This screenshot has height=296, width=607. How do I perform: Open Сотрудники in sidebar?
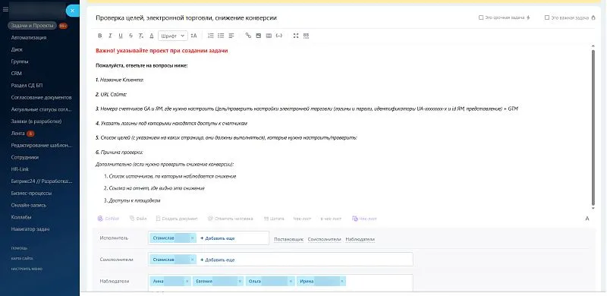[25, 157]
